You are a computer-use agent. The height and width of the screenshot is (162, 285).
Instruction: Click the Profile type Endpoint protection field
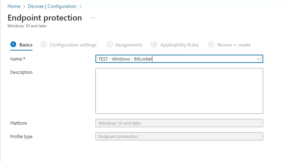[x=179, y=136]
